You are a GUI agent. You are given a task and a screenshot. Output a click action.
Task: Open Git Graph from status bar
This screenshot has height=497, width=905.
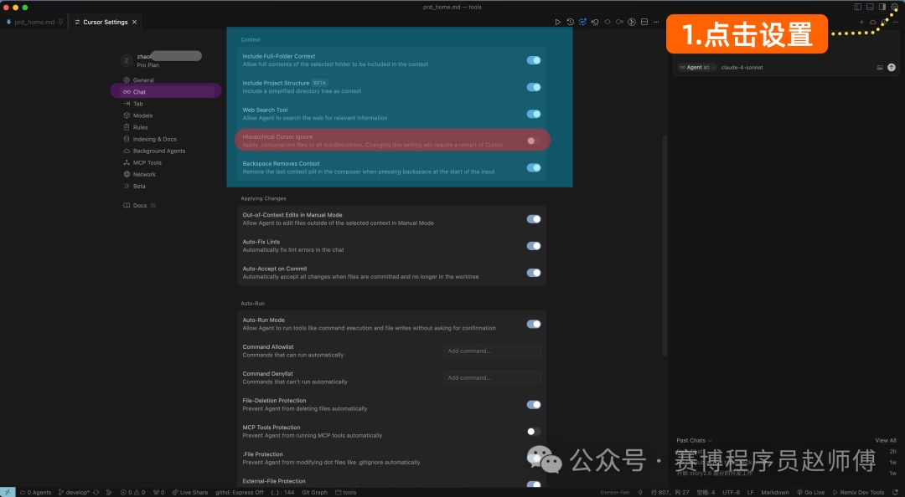(314, 492)
